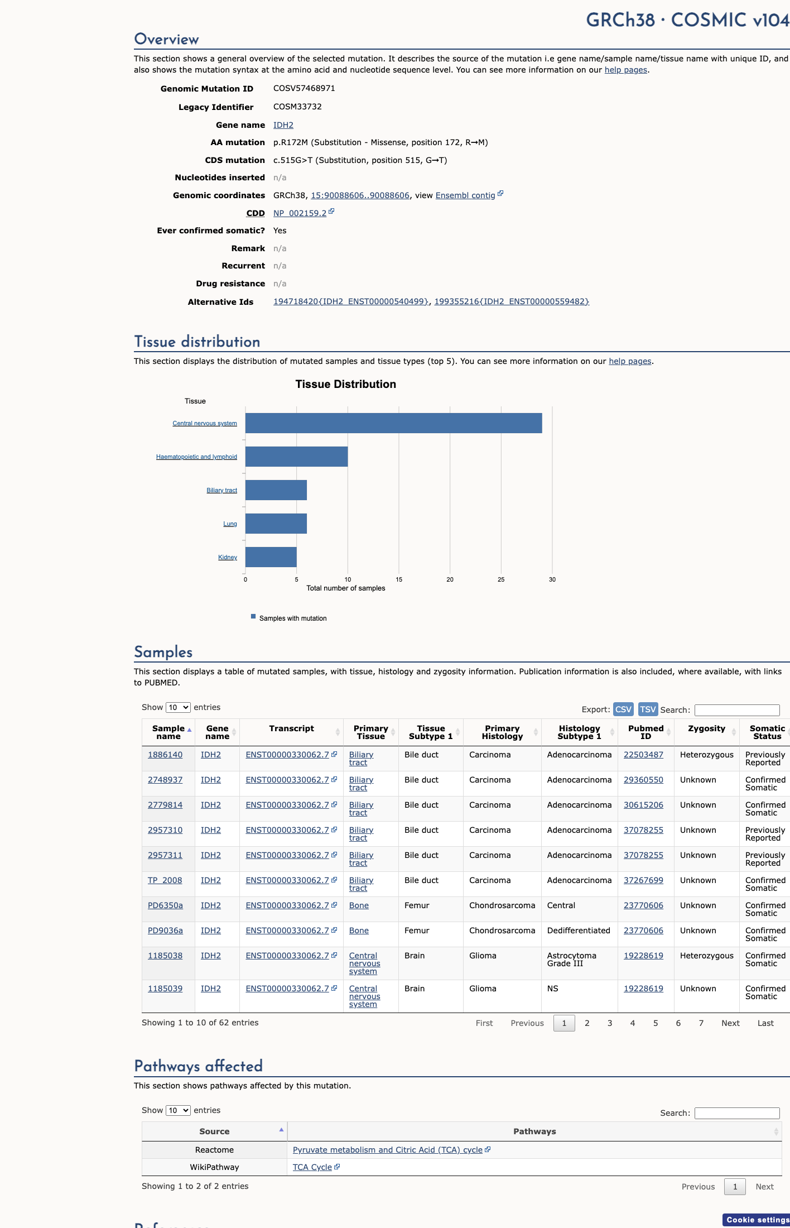Open the IDH2 gene name link in Overview

tap(283, 125)
